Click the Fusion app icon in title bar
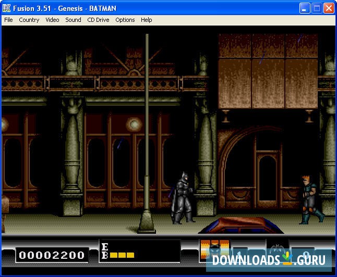The width and height of the screenshot is (337, 277). 6,8
